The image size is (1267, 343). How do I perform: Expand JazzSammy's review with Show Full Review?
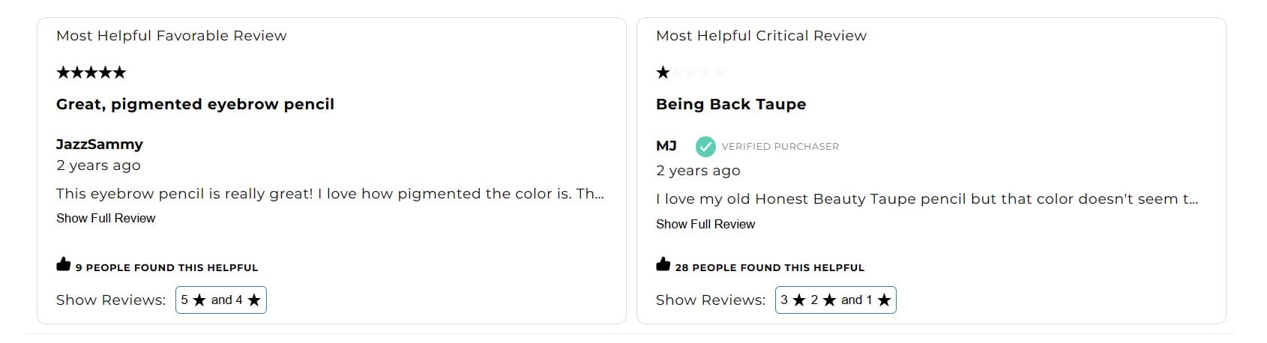pyautogui.click(x=106, y=218)
